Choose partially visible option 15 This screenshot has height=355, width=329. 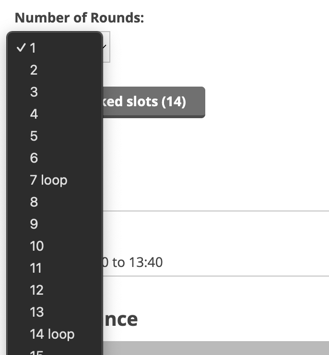point(55,351)
